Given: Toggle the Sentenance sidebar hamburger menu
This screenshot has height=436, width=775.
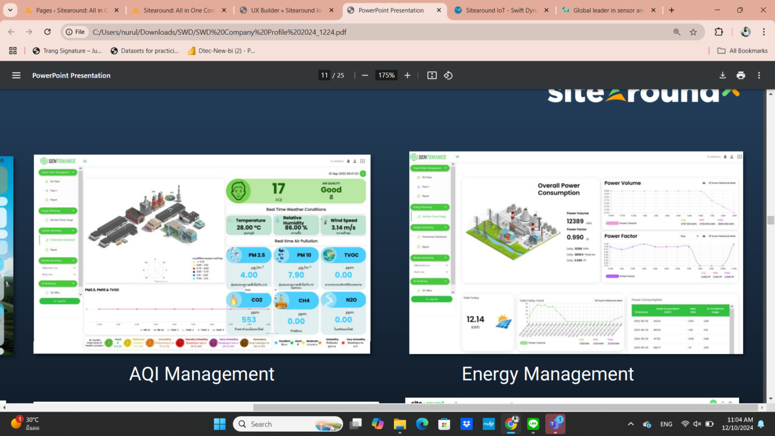Looking at the screenshot, I should click(x=84, y=162).
